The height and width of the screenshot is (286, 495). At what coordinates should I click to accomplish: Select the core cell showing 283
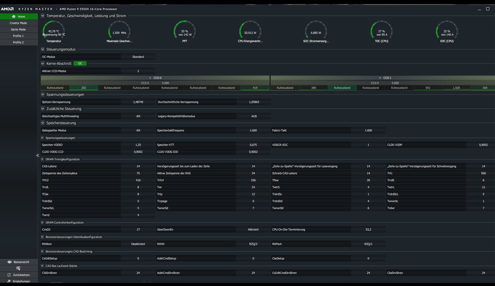84,88
